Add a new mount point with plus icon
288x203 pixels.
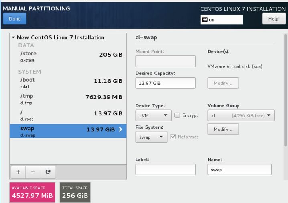(18, 172)
